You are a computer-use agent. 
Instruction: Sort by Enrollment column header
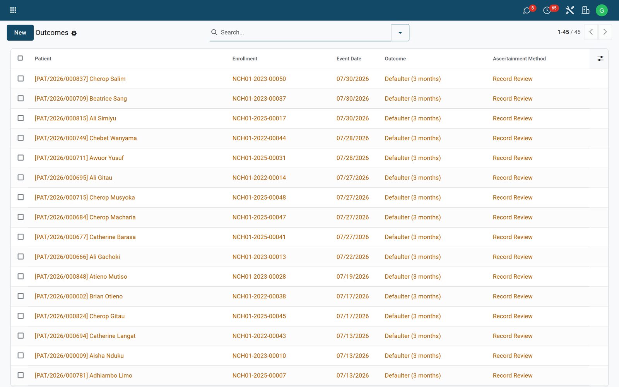(245, 59)
